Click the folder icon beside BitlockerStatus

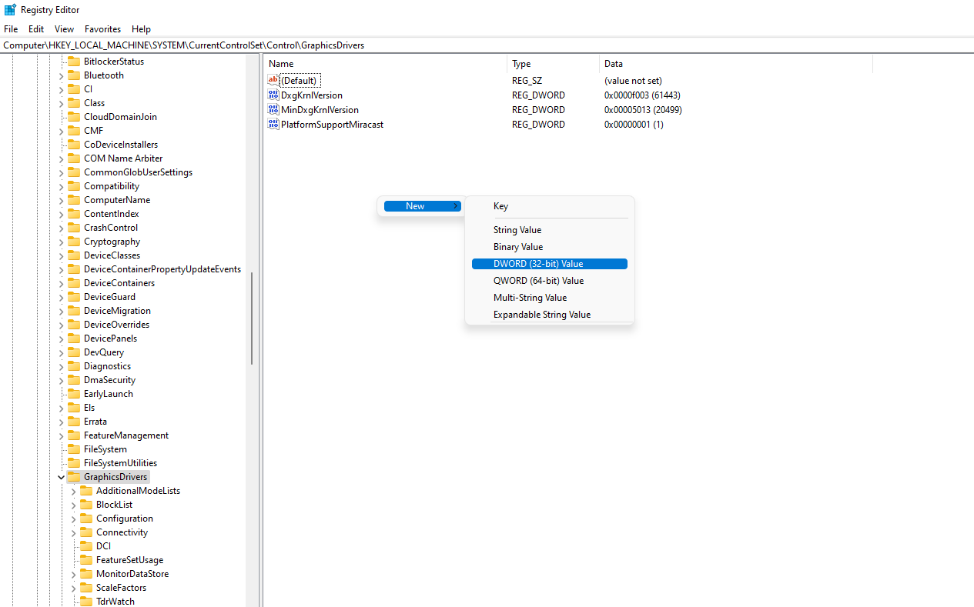pyautogui.click(x=74, y=62)
